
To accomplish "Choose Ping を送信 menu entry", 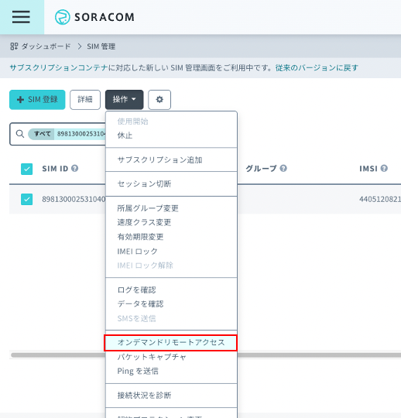I will pyautogui.click(x=138, y=371).
